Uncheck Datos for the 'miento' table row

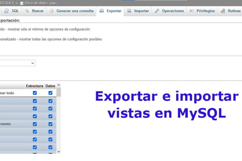(51, 124)
